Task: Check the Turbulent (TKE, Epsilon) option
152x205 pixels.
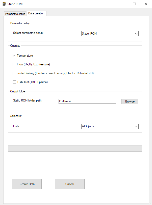Action: [x=14, y=82]
